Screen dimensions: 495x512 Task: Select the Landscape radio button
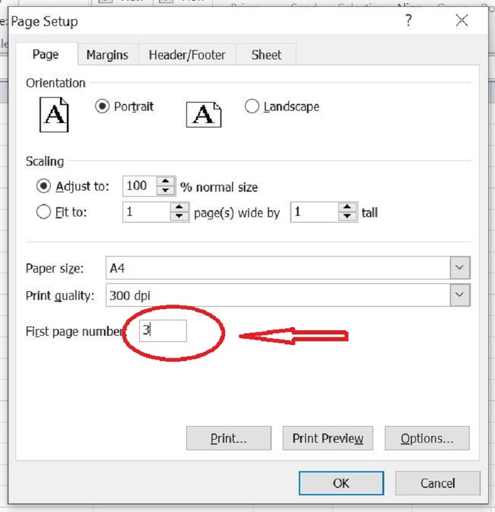(x=252, y=106)
